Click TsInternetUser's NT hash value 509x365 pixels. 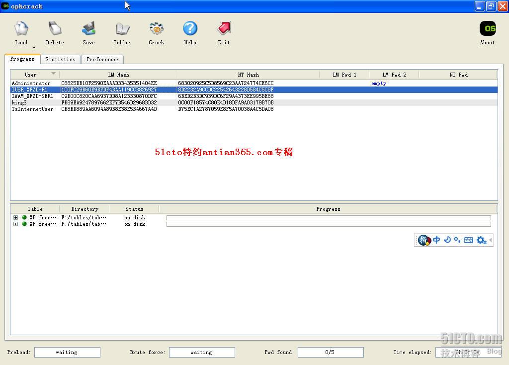pos(226,109)
